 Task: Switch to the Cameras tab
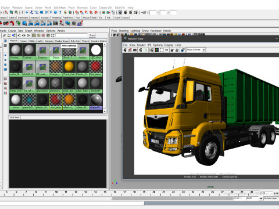(49, 41)
